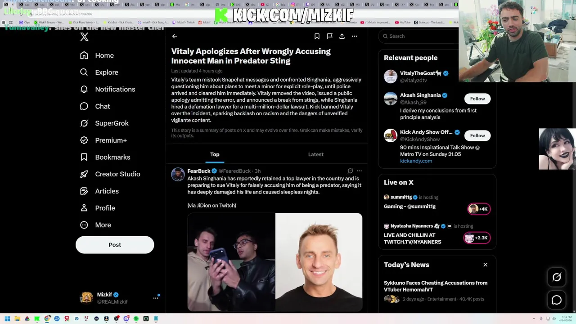576x324 pixels.
Task: Open Sykkuno cheating accusations news story
Action: coord(436,286)
